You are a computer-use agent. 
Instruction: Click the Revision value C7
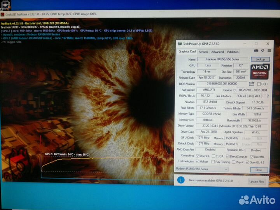tap(241, 65)
